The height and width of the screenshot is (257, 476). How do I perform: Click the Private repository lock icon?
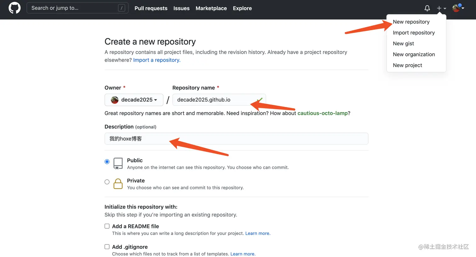118,184
